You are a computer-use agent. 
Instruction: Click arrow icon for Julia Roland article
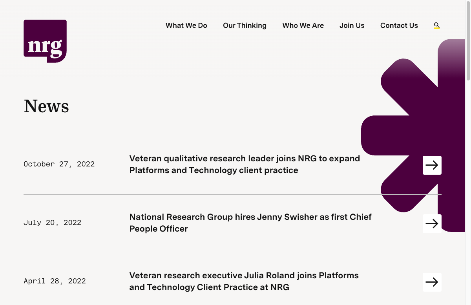coord(432,282)
